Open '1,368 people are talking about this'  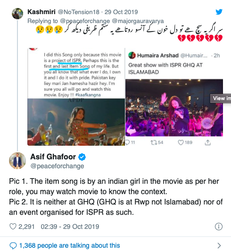[69, 245]
